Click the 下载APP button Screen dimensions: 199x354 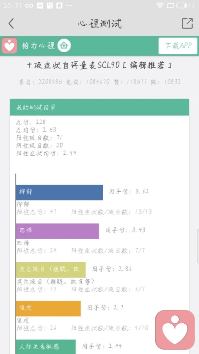178,46
